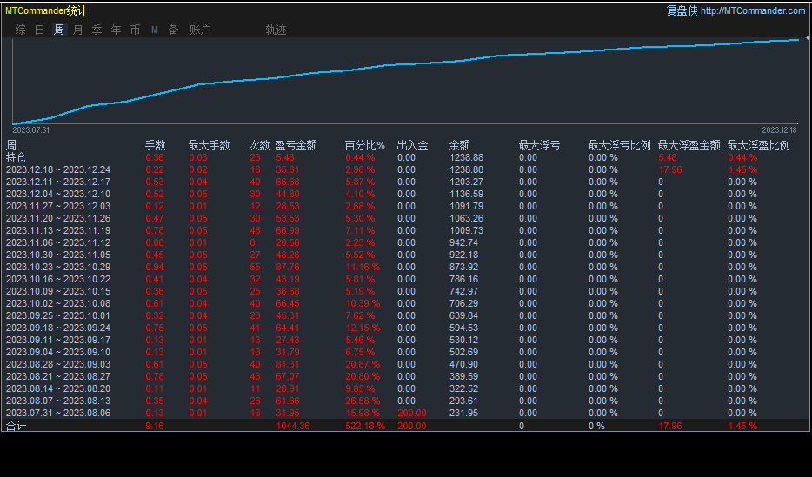
Task: Open the 币 currency tab
Action: coord(135,30)
